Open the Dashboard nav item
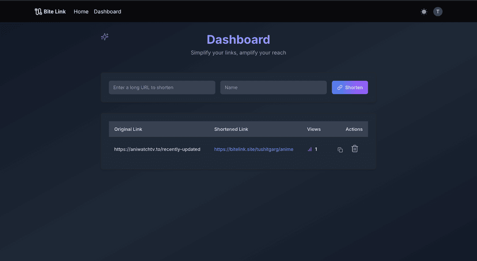Image resolution: width=477 pixels, height=261 pixels. click(x=107, y=11)
